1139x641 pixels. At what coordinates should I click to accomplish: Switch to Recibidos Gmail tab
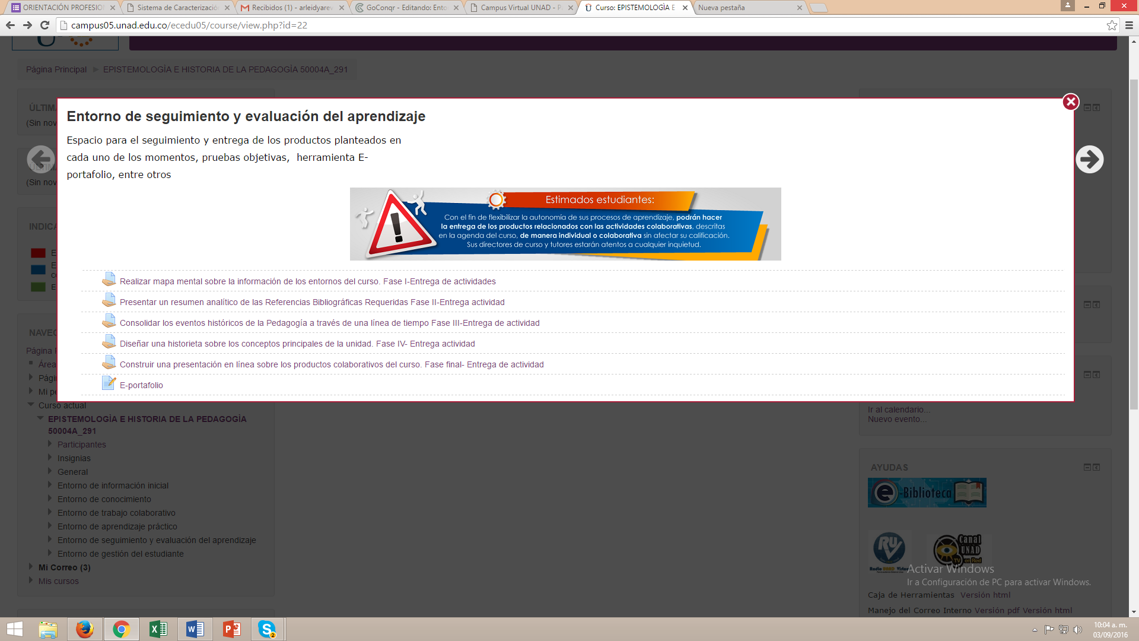(x=291, y=8)
